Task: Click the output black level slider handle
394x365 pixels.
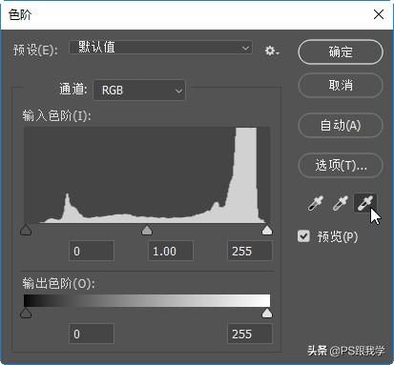Action: pos(26,313)
